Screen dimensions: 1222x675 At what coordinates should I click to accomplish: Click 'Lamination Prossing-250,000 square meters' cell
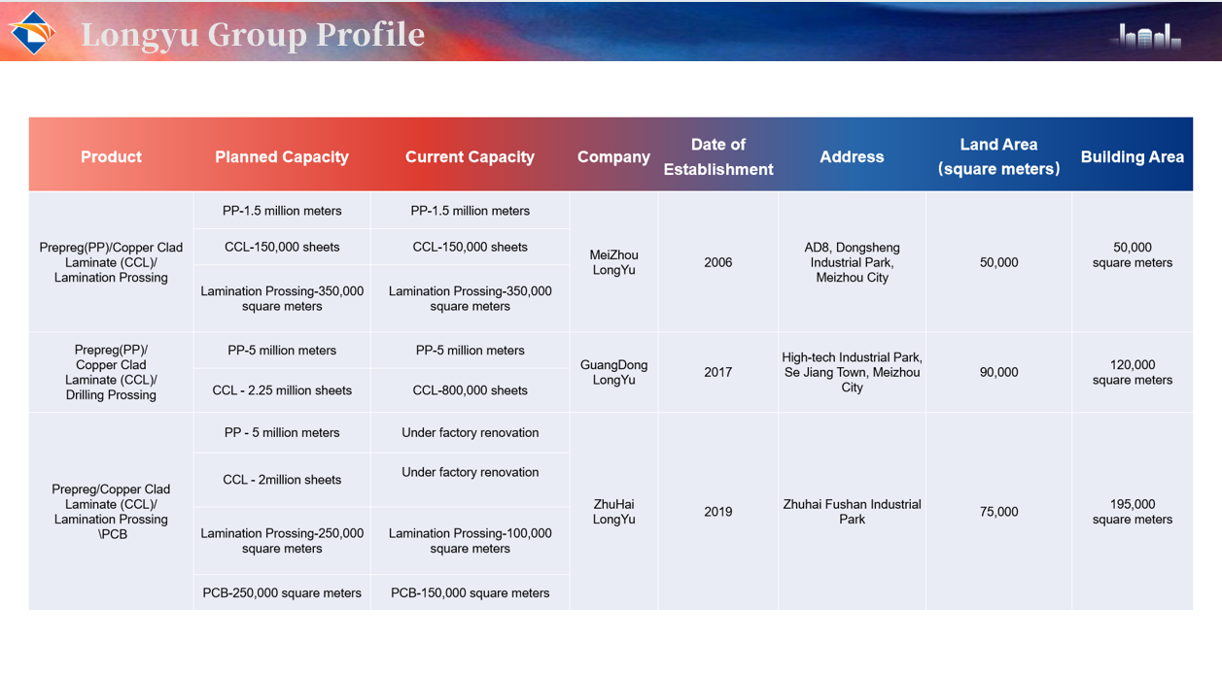point(282,541)
